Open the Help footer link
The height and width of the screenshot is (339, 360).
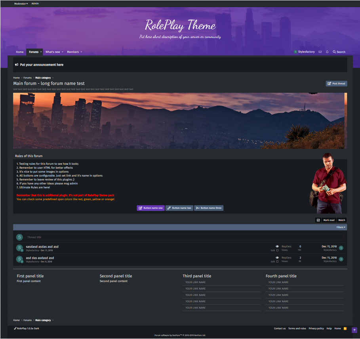point(329,328)
